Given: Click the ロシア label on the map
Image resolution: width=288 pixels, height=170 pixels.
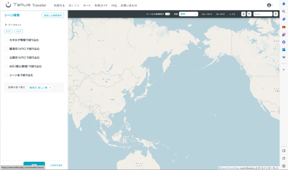Looking at the screenshot, I should coord(101,41).
